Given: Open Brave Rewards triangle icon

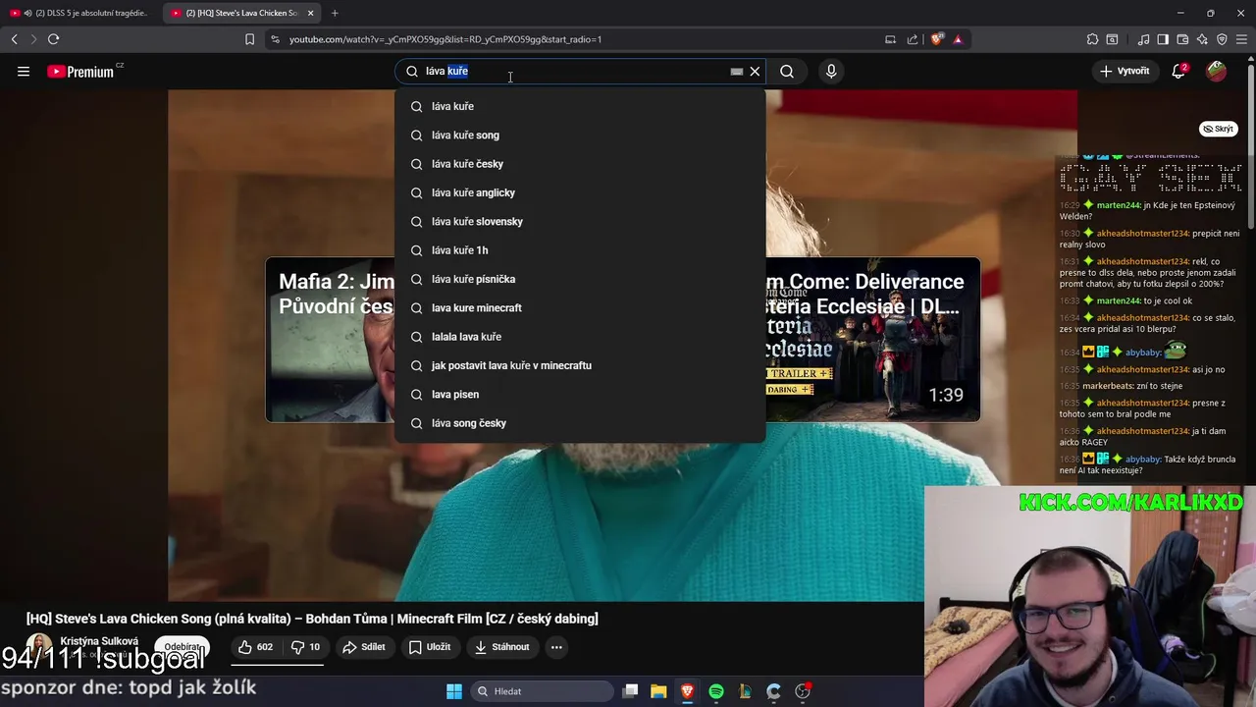Looking at the screenshot, I should pyautogui.click(x=958, y=39).
